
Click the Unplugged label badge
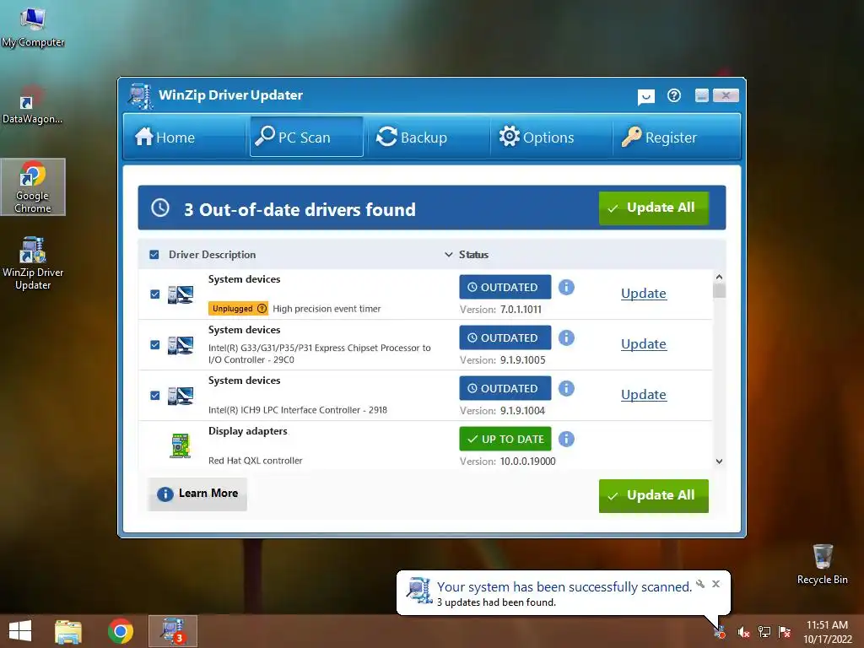[238, 309]
